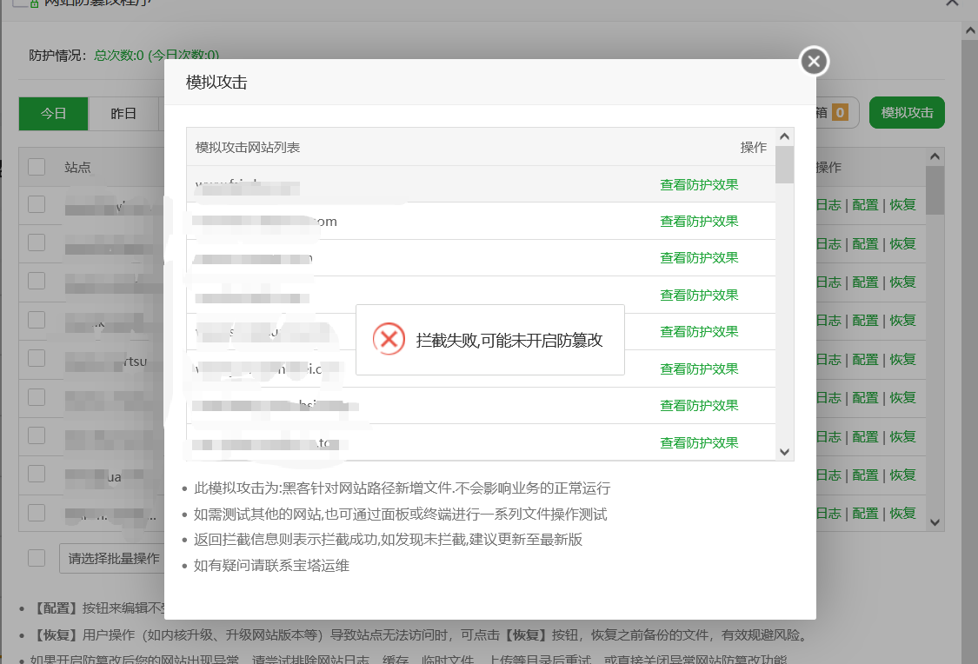Tick the checkbox of the first site row
Viewport: 978px width, 664px height.
click(37, 204)
